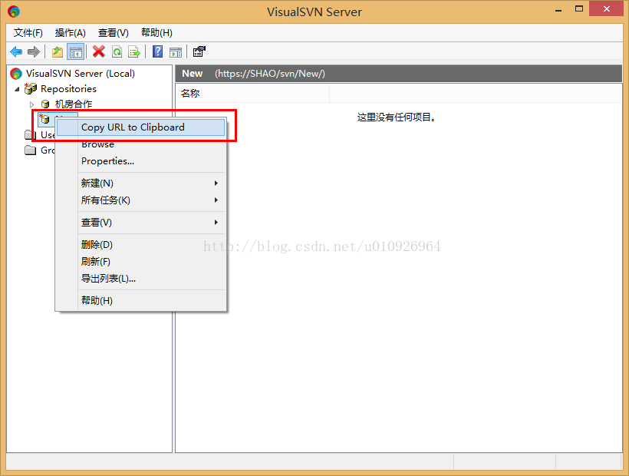Open the 帮助(H) menu bar item
Image resolution: width=629 pixels, height=476 pixels.
pyautogui.click(x=156, y=32)
